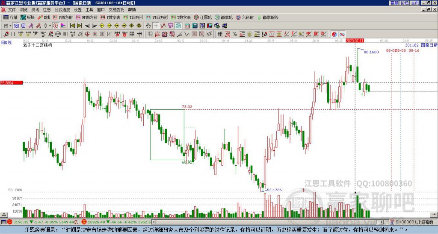The image size is (438, 234).
Task: Click the horizontal scrollbar right arrow
Action: click(x=382, y=222)
